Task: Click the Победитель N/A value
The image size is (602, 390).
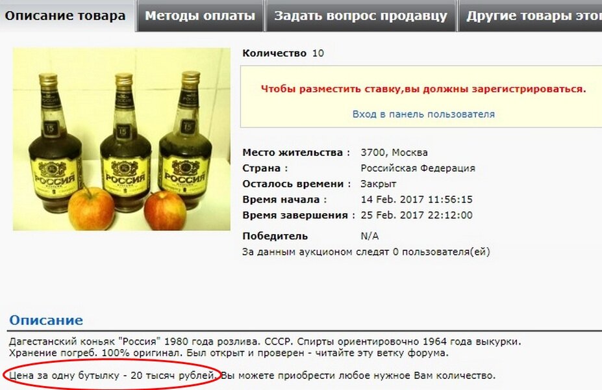Action: (x=370, y=236)
